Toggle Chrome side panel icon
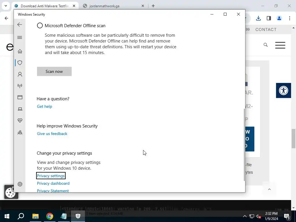Screen dimensions: 296x222 (269, 18)
